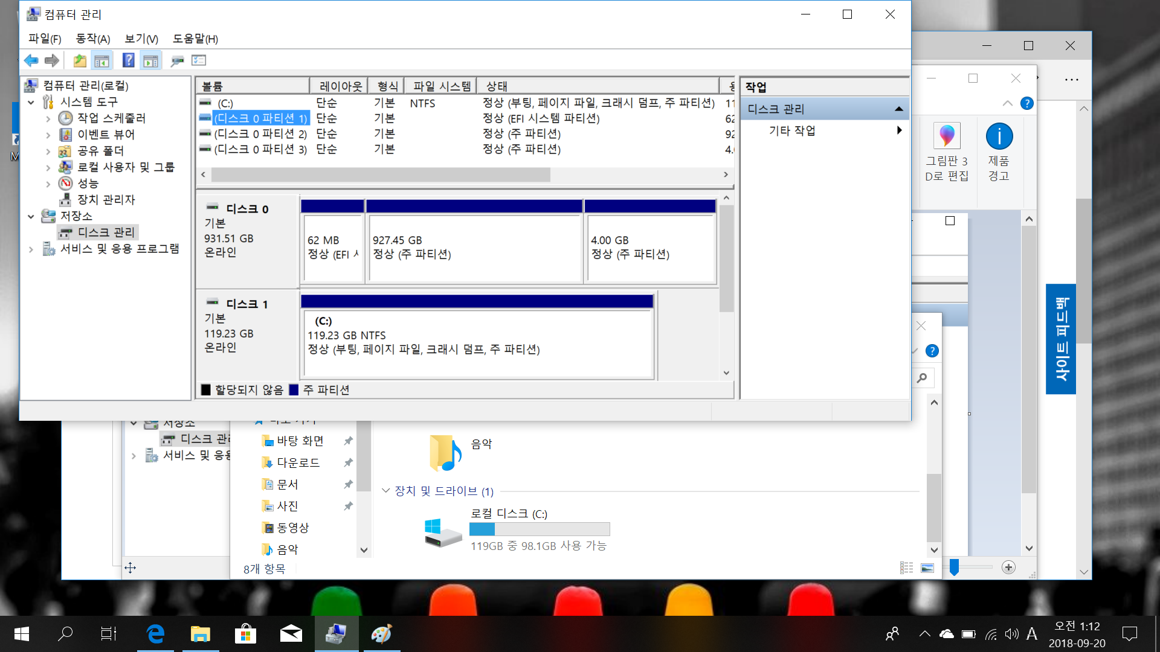The image size is (1160, 652).
Task: Expand the 기타 작업 submenu arrow
Action: pos(899,130)
